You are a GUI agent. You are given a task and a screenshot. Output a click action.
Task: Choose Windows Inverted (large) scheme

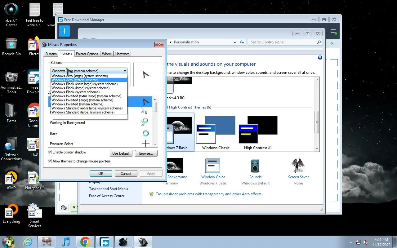(x=89, y=100)
